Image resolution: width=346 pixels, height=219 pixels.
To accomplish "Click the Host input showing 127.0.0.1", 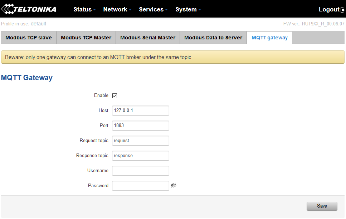I will click(x=140, y=110).
